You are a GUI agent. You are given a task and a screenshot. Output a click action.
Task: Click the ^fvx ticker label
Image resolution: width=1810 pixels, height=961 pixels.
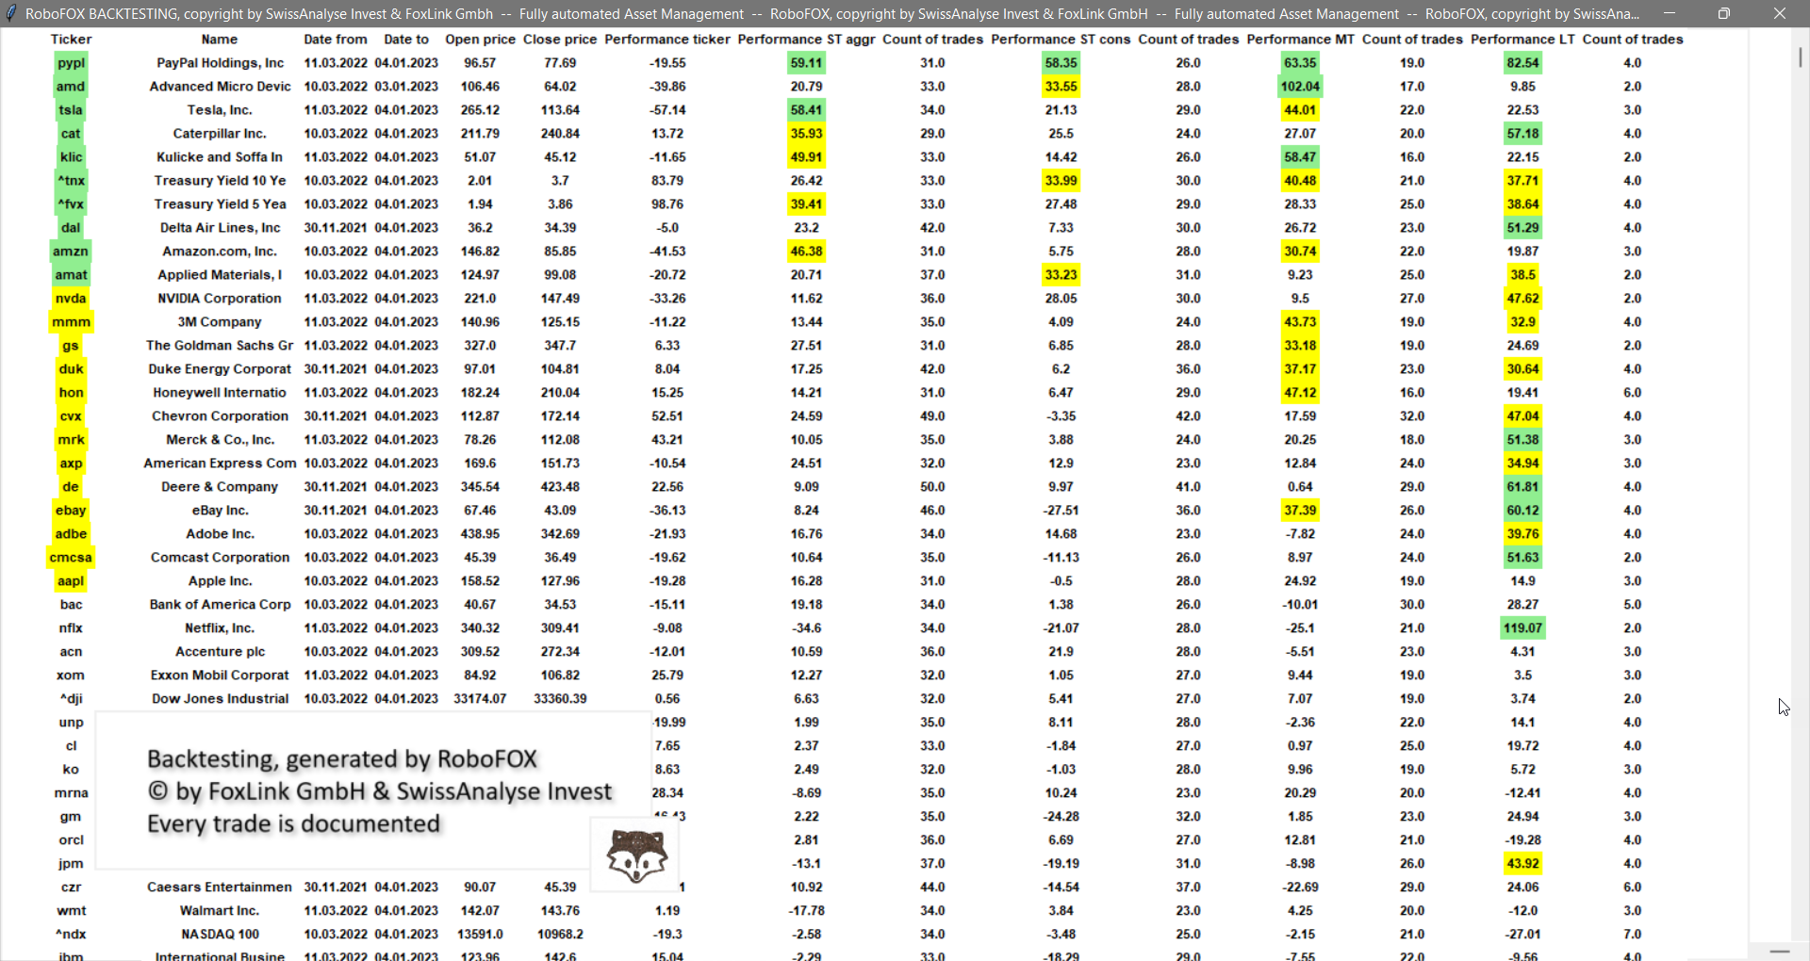pyautogui.click(x=71, y=204)
